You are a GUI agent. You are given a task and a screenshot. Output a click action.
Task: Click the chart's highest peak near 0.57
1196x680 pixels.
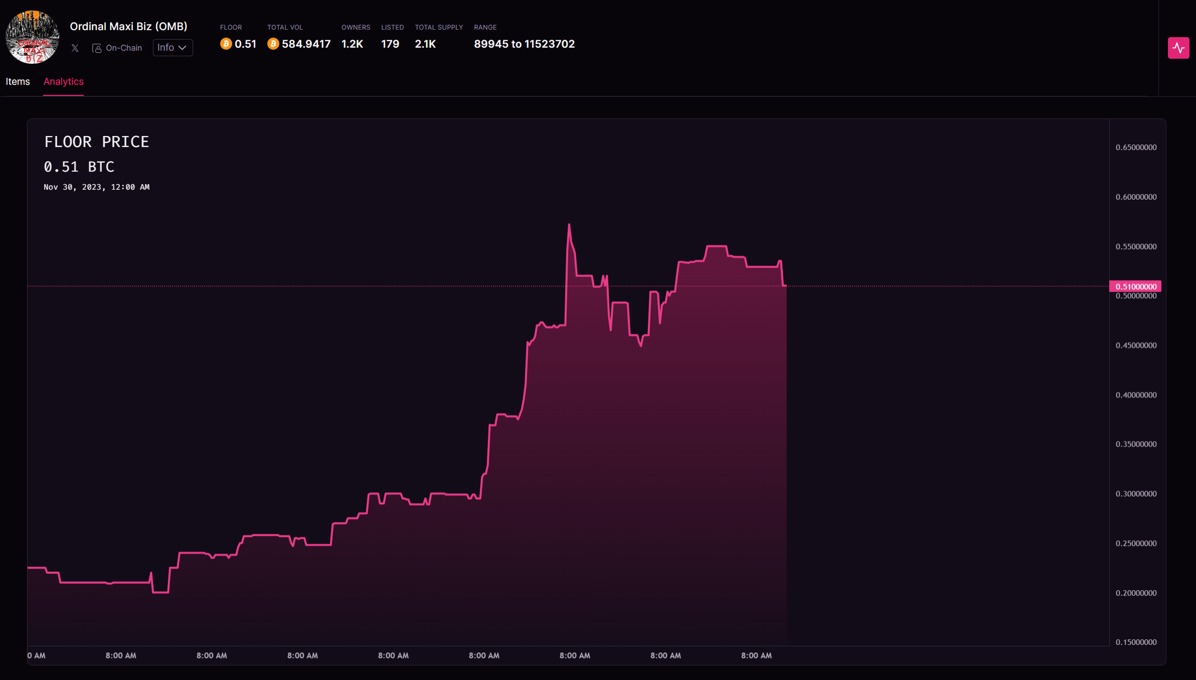tap(569, 225)
